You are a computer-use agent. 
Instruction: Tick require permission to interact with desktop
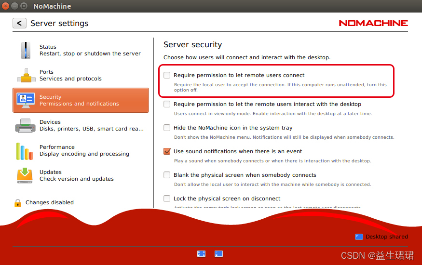point(167,104)
